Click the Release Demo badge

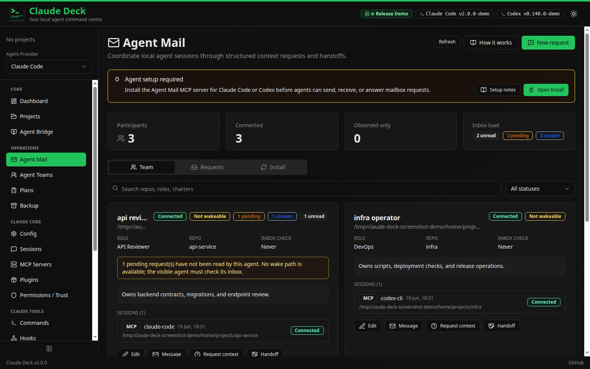tap(386, 14)
